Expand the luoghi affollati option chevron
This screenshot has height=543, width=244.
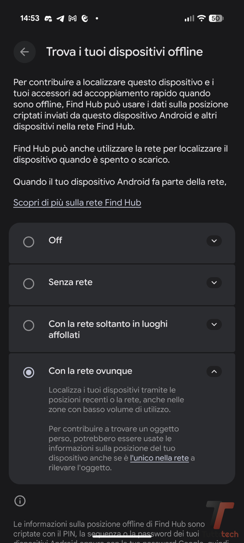coord(214,325)
